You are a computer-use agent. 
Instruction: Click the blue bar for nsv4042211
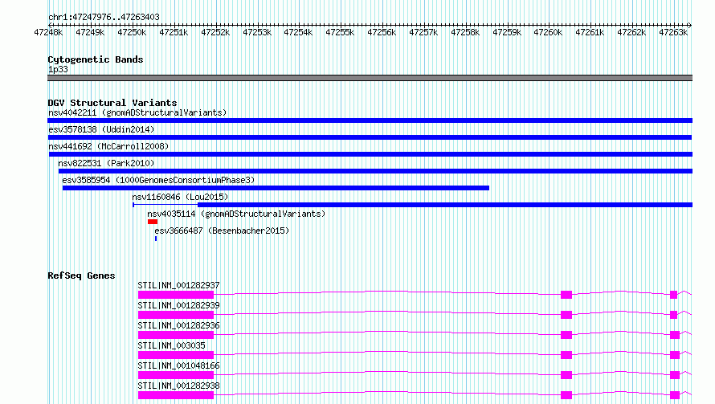pyautogui.click(x=370, y=120)
